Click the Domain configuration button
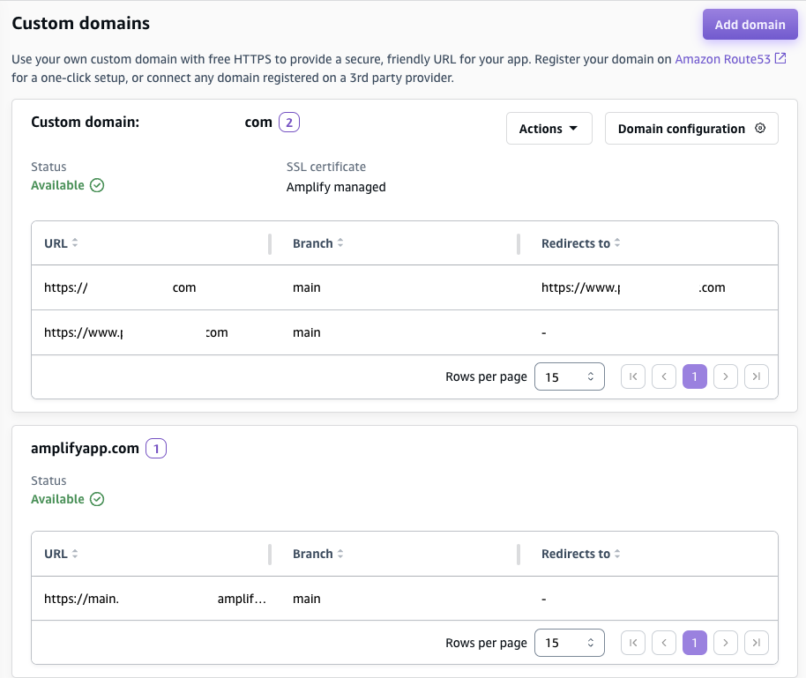 tap(691, 129)
